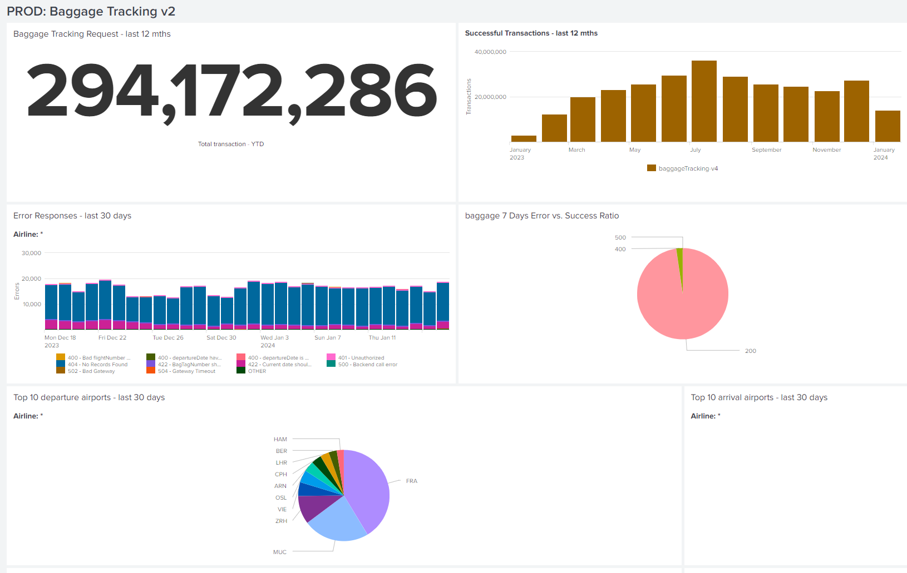Click the 504 - Gateway Timeout legend swatch
Image resolution: width=907 pixels, height=573 pixels.
[x=151, y=371]
